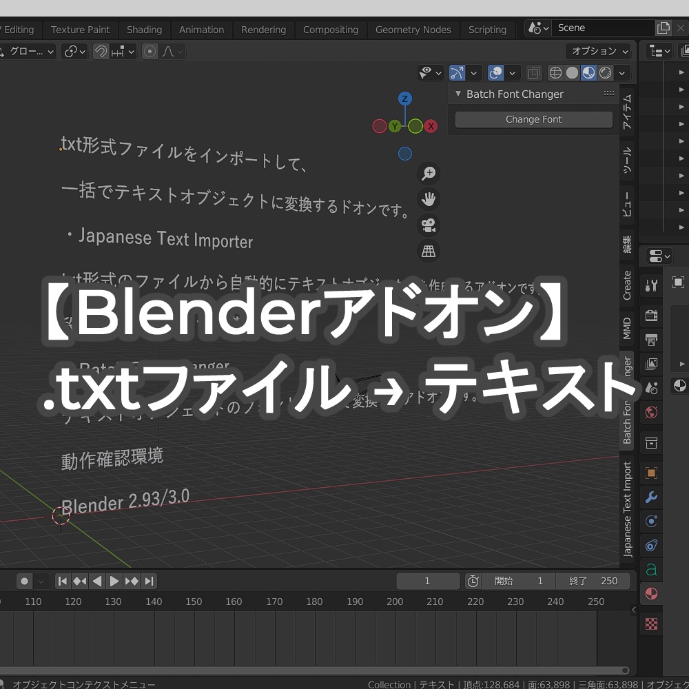This screenshot has height=689, width=689.
Task: Click the red X axis gizmo handle
Action: click(x=431, y=127)
